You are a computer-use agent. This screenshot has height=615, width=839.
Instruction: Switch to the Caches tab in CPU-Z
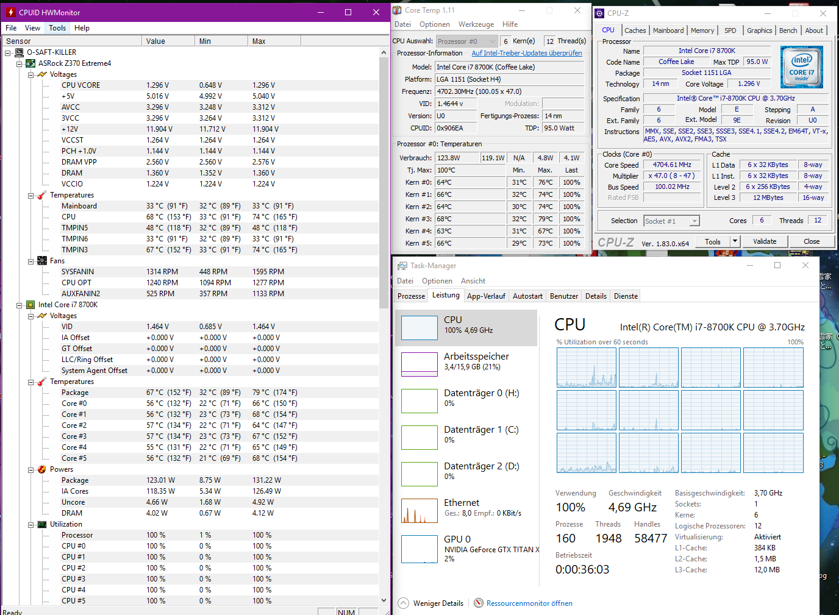click(635, 30)
